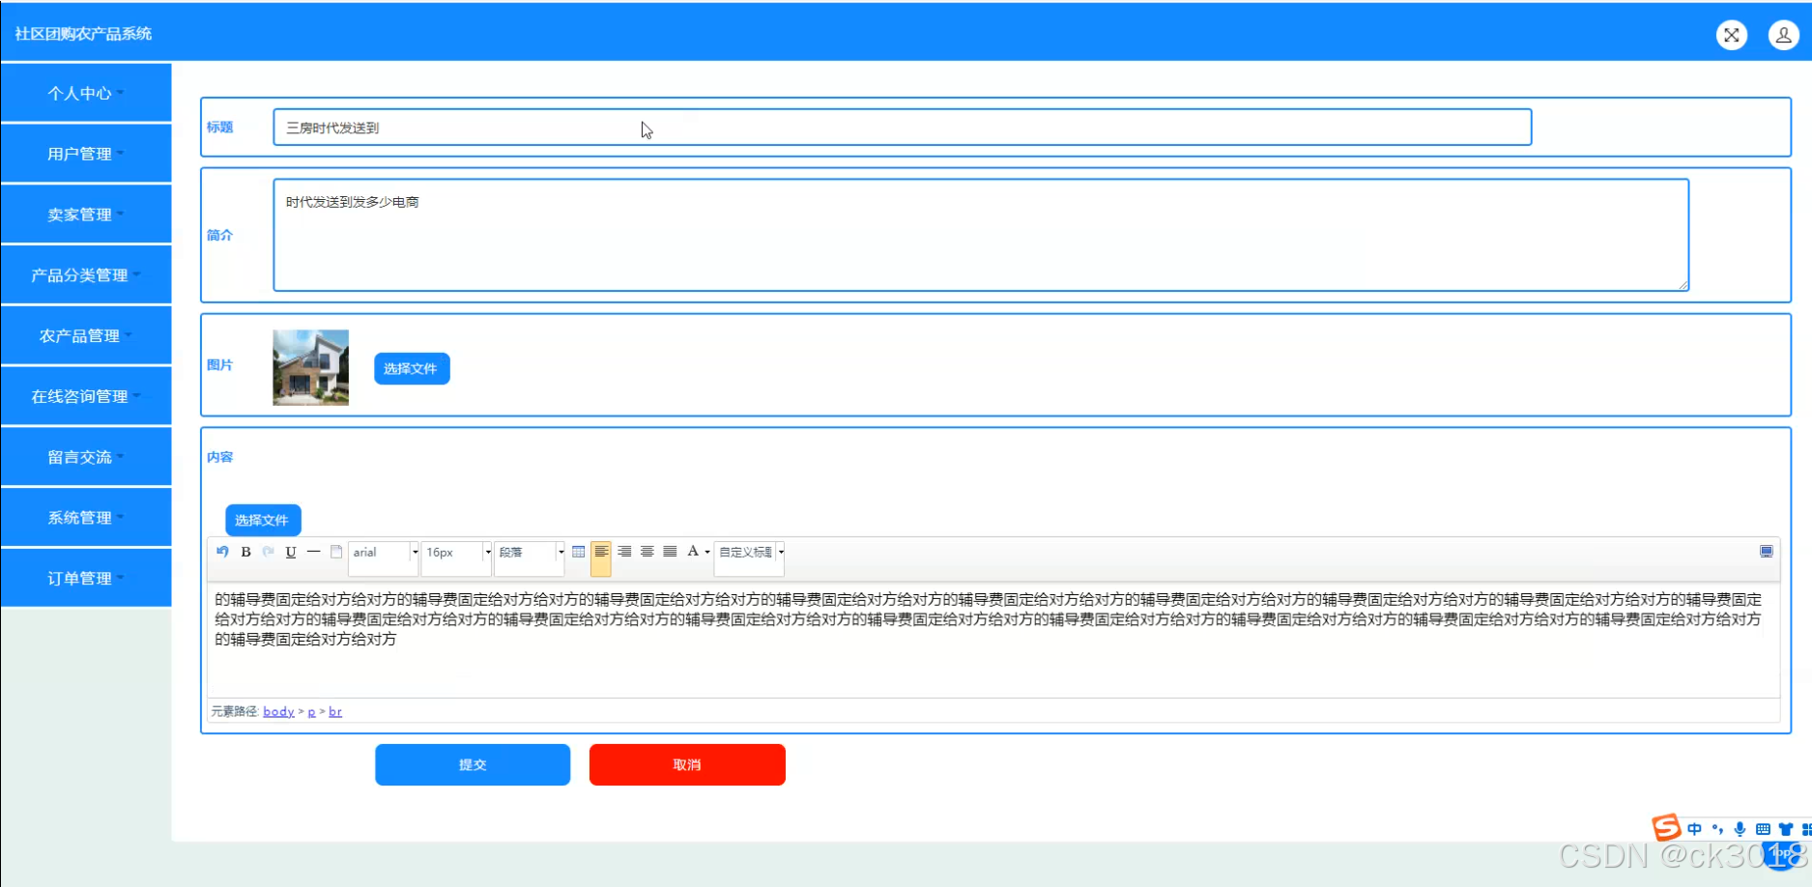Expand the 卖家管理 sidebar menu

point(86,215)
